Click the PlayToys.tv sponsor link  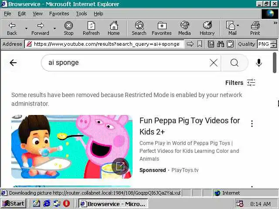185,170
